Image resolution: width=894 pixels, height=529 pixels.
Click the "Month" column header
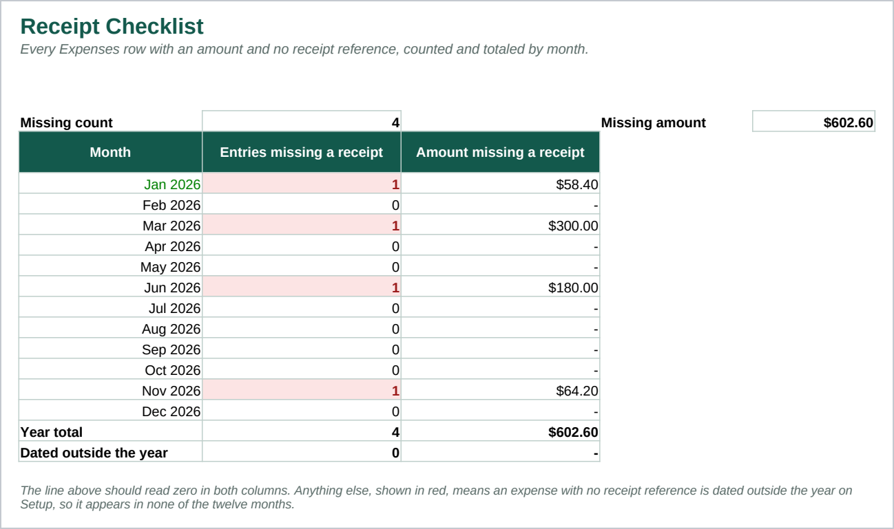tap(110, 152)
